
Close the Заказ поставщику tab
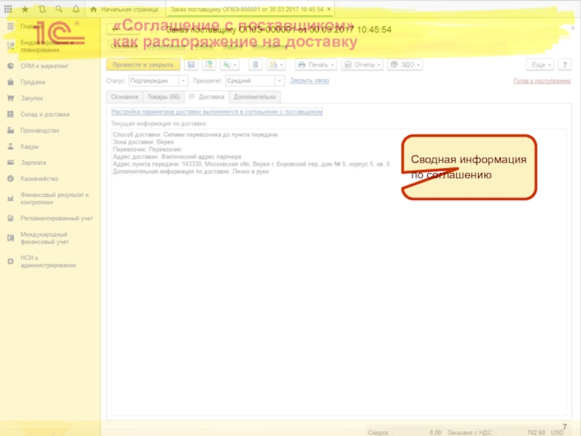330,9
